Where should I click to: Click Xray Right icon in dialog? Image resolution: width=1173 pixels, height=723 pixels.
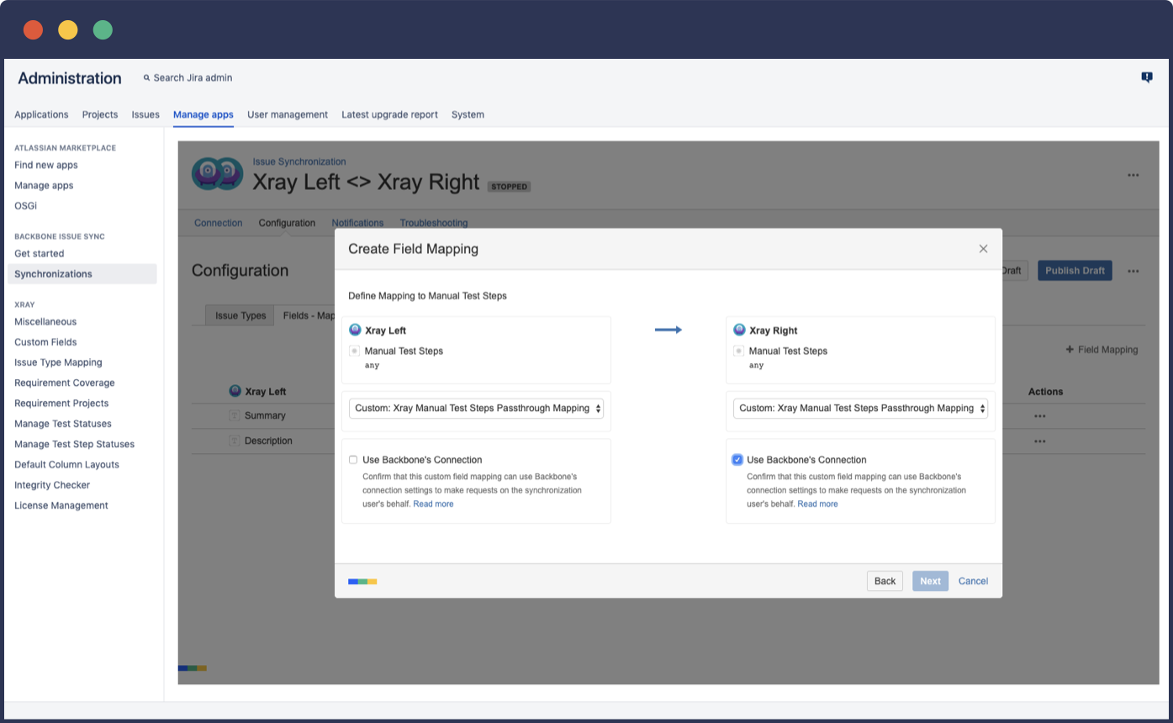[739, 330]
